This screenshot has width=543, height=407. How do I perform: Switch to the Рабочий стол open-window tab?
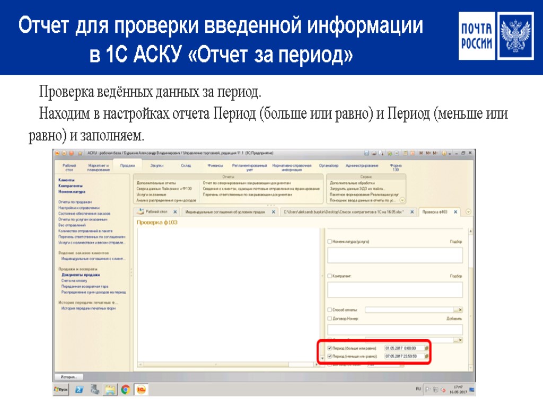point(156,211)
